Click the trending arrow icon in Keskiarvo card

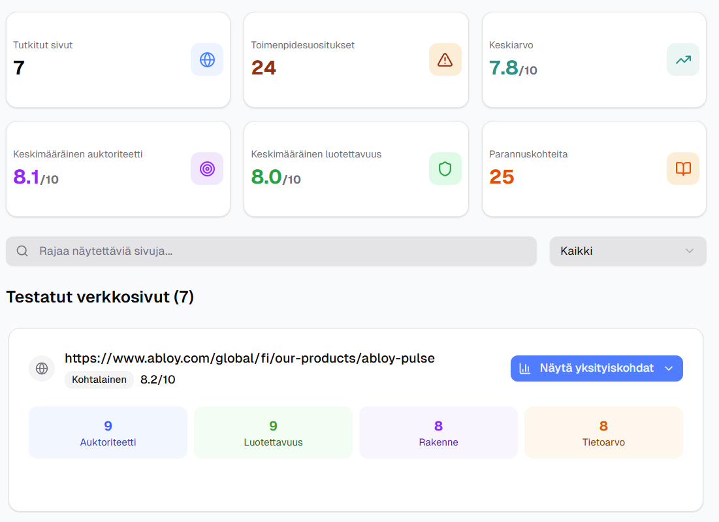click(x=683, y=59)
